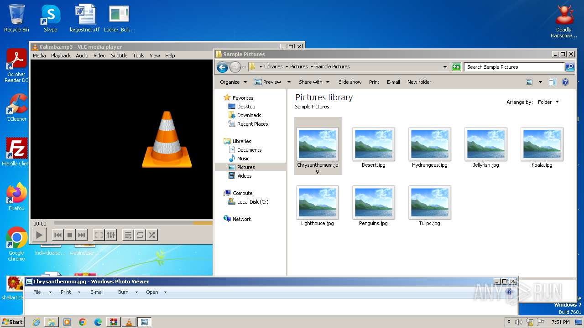Open Acrobat Reader DC desktop icon
Viewport: 584px width, 328px height.
[16, 66]
